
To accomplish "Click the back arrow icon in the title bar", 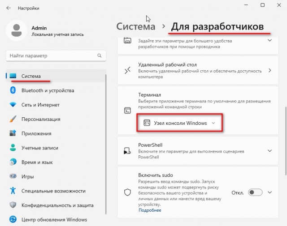I will (9, 8).
